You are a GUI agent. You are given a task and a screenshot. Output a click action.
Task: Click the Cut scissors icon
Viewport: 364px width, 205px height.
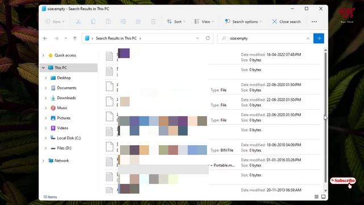click(x=78, y=22)
